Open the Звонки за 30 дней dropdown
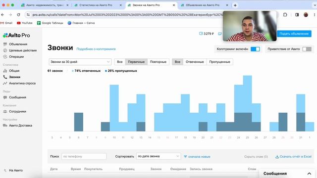 (80, 62)
